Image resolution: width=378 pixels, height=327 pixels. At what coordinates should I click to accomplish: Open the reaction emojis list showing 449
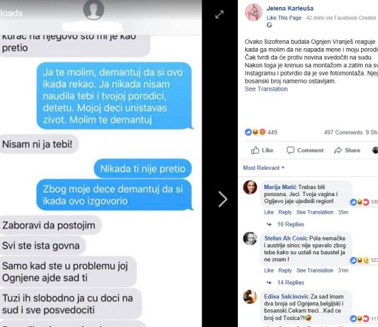(260, 132)
